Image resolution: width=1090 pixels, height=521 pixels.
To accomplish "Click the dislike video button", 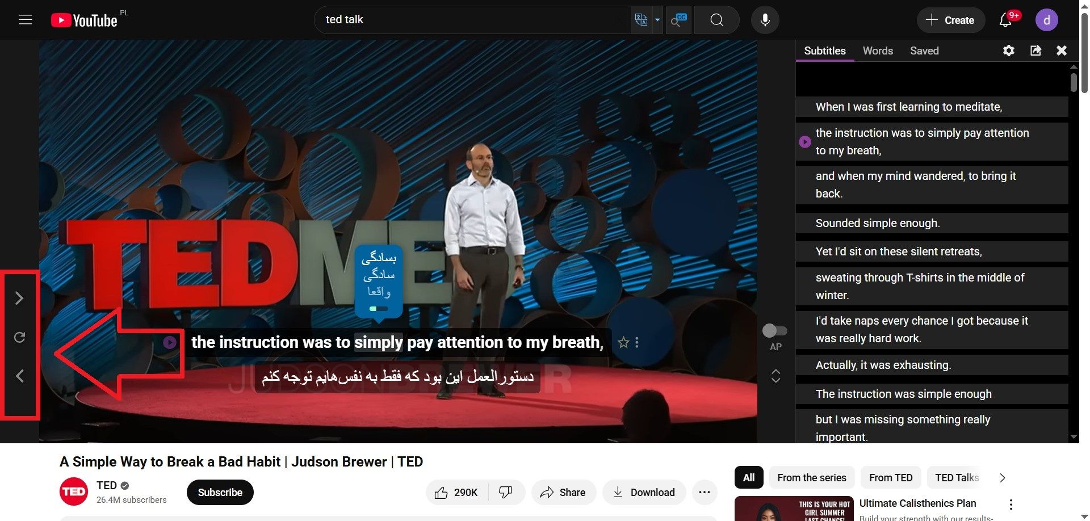I will [x=505, y=492].
